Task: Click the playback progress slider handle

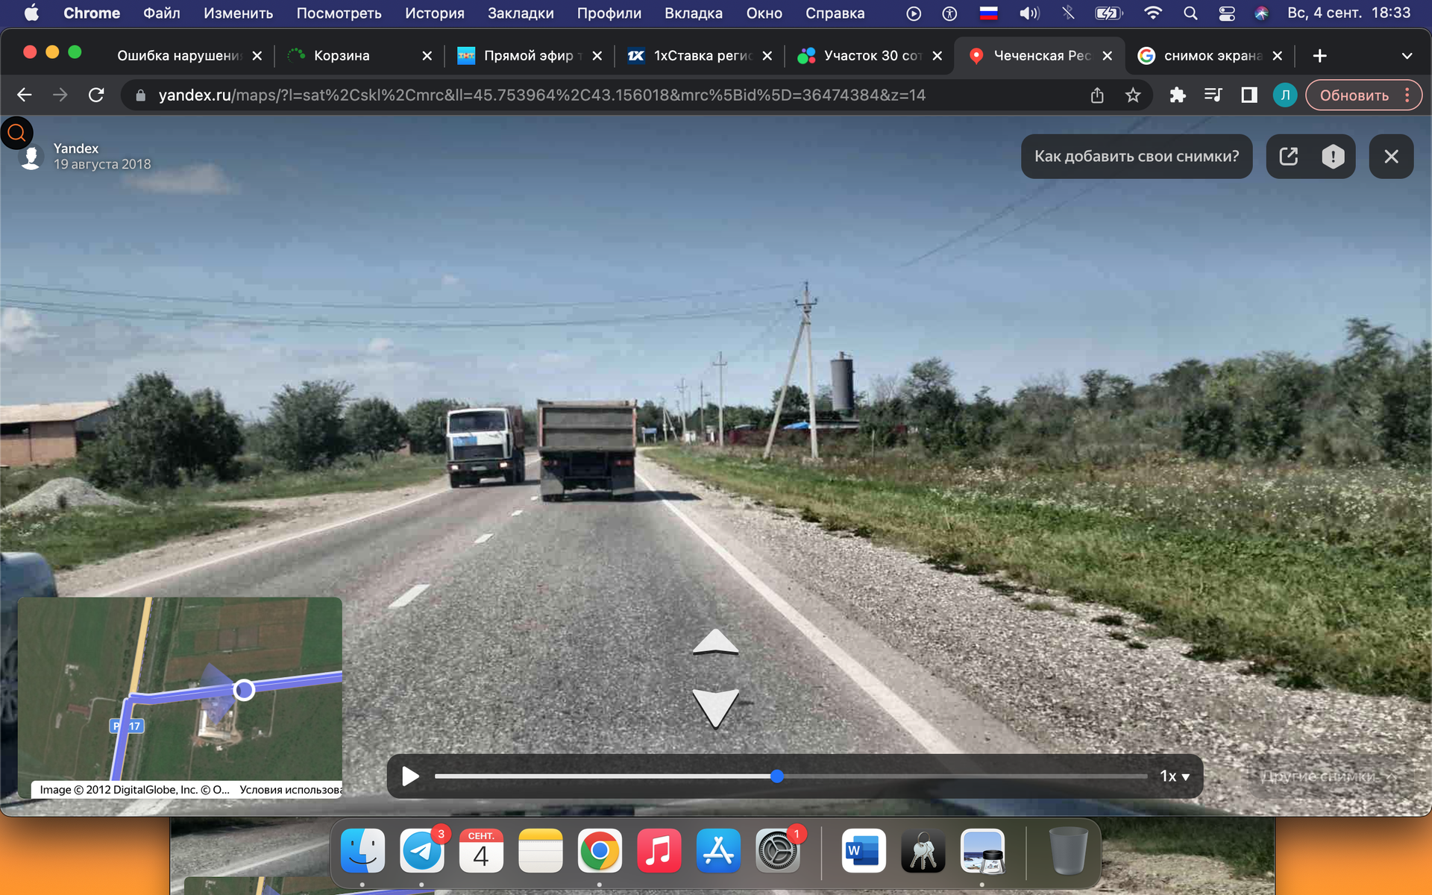Action: [x=776, y=776]
